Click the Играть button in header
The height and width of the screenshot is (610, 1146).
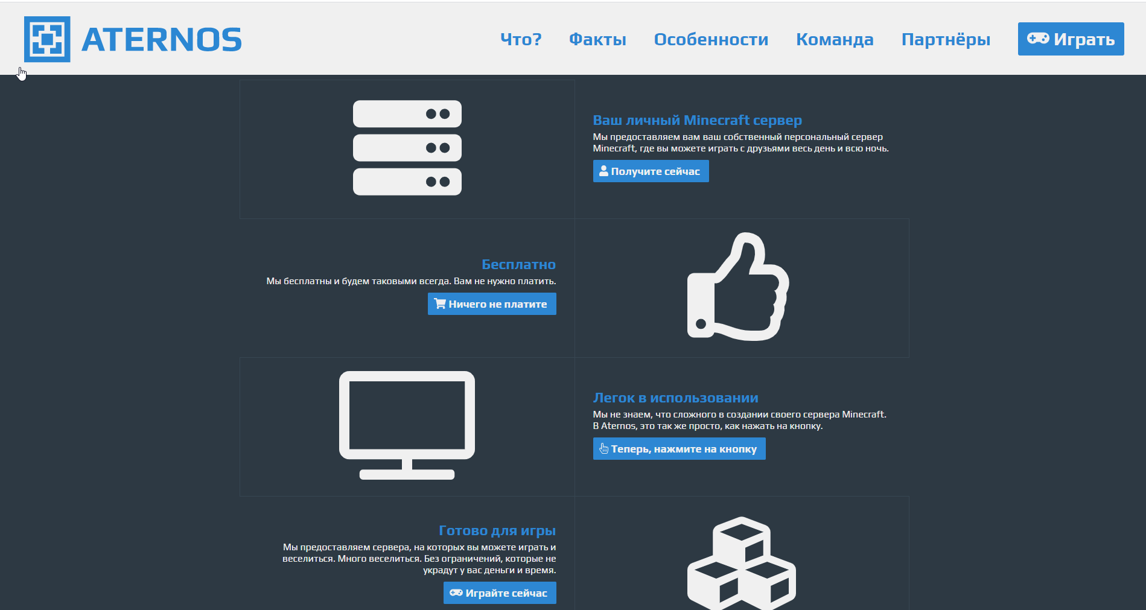tap(1071, 39)
